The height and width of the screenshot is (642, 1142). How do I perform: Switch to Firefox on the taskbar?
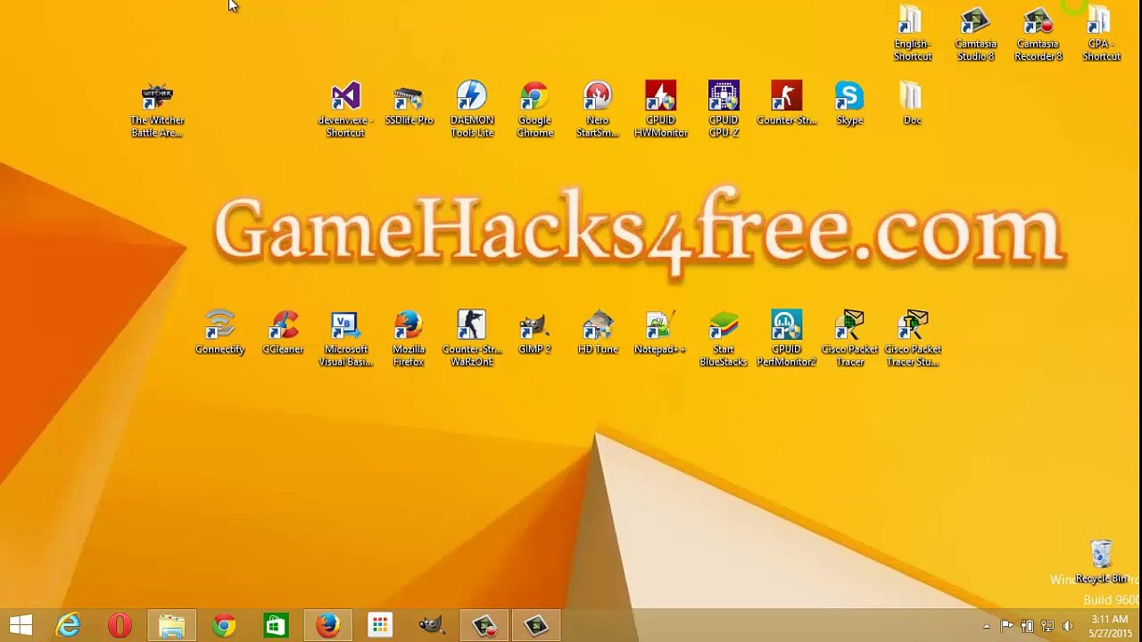327,626
